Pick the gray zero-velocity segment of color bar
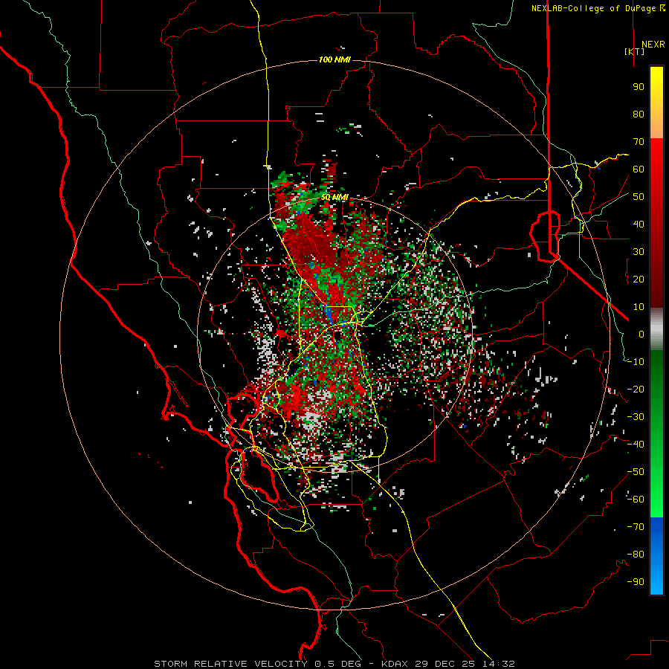Viewport: 669px width, 669px height. (x=656, y=329)
